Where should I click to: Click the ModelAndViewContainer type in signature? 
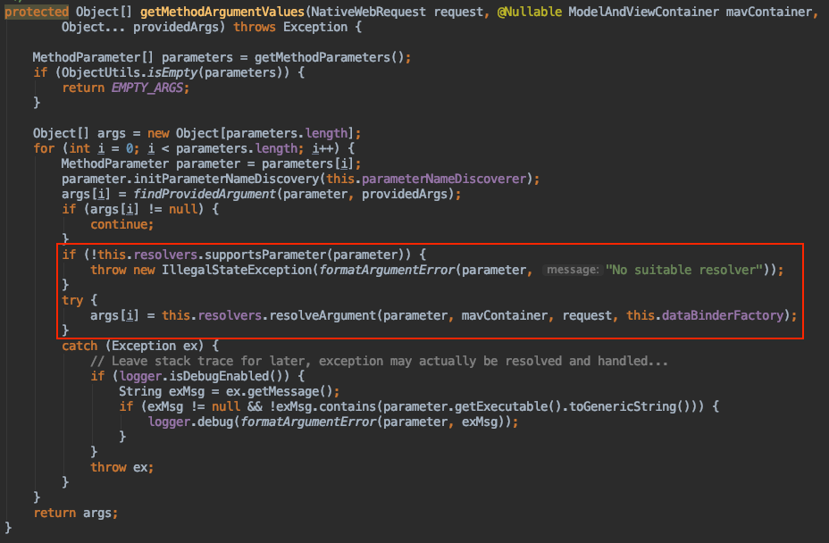click(x=643, y=12)
